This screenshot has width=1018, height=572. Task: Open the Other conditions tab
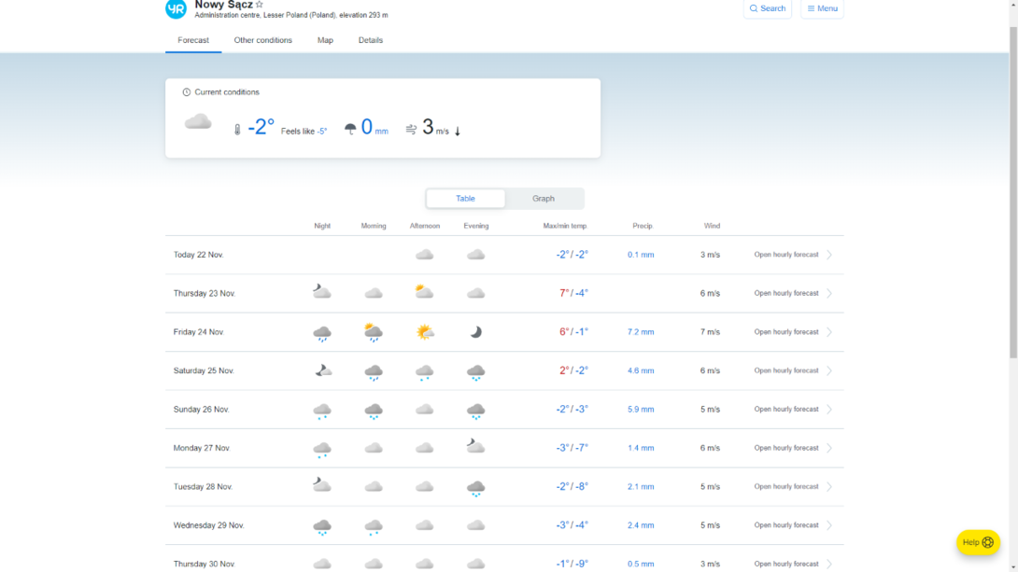coord(263,40)
